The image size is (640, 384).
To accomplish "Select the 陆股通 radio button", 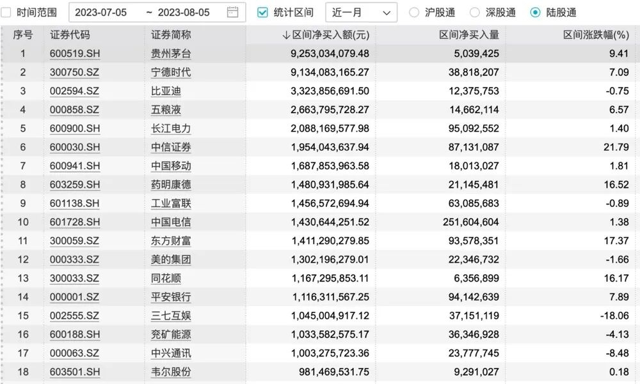I will (535, 13).
